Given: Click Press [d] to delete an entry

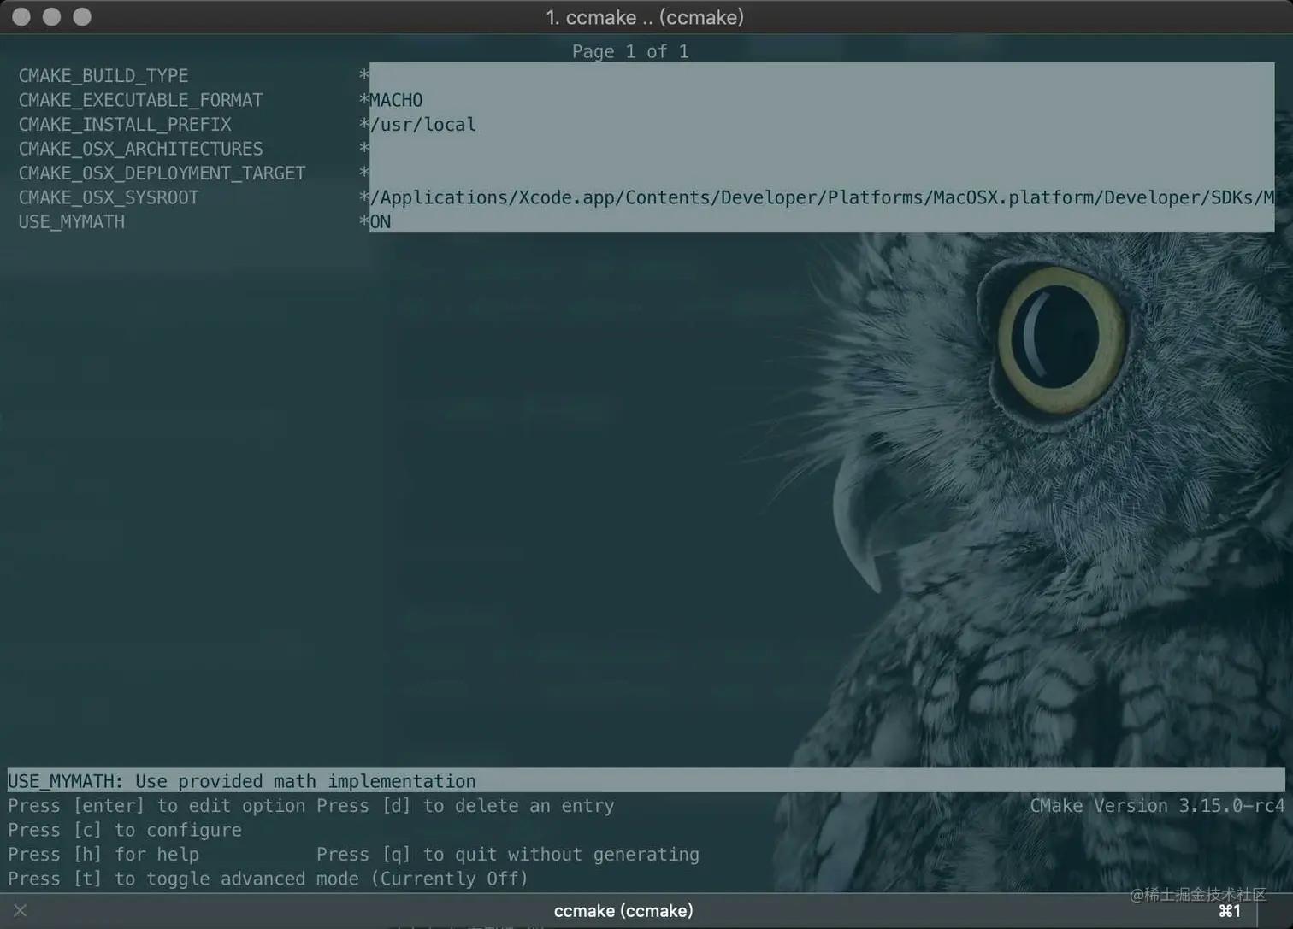Looking at the screenshot, I should (465, 805).
